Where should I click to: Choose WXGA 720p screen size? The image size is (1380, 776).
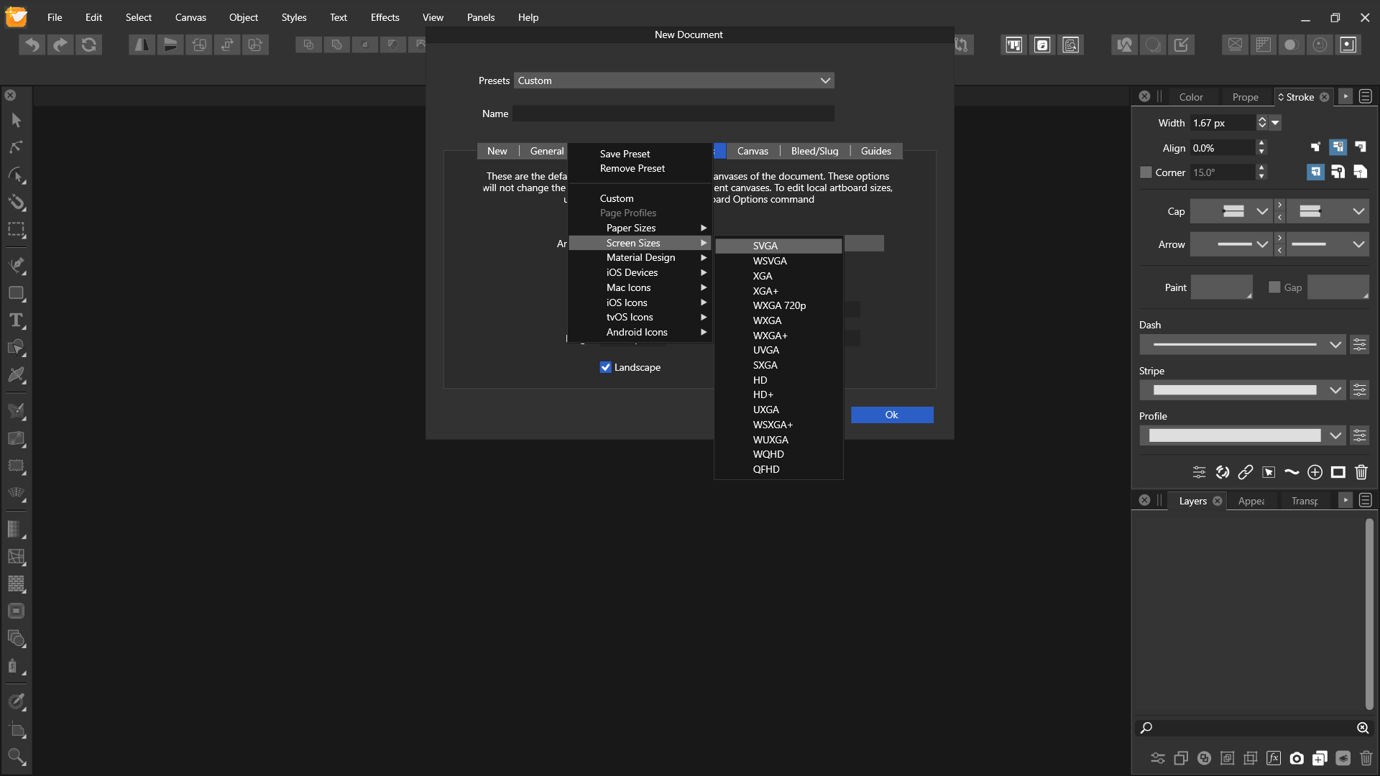[779, 305]
